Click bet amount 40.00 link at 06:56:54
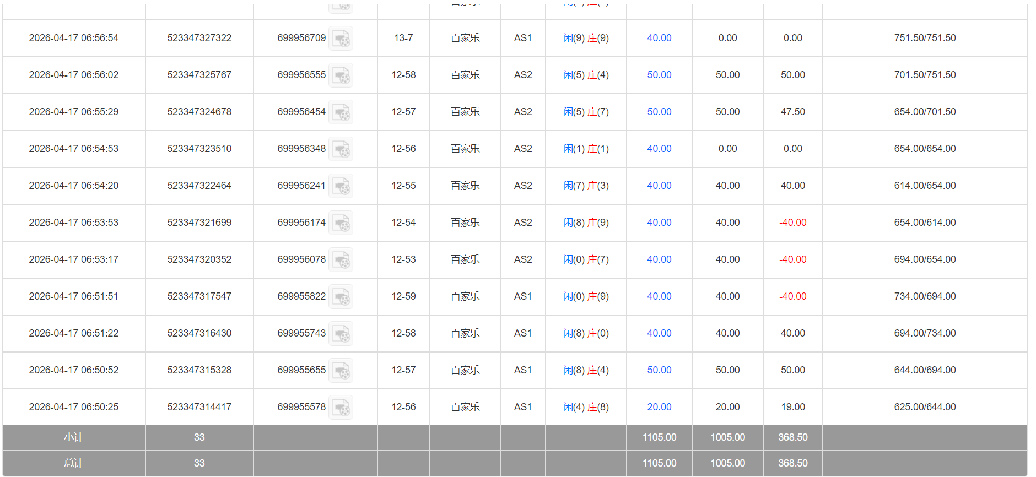This screenshot has width=1036, height=477. click(659, 38)
